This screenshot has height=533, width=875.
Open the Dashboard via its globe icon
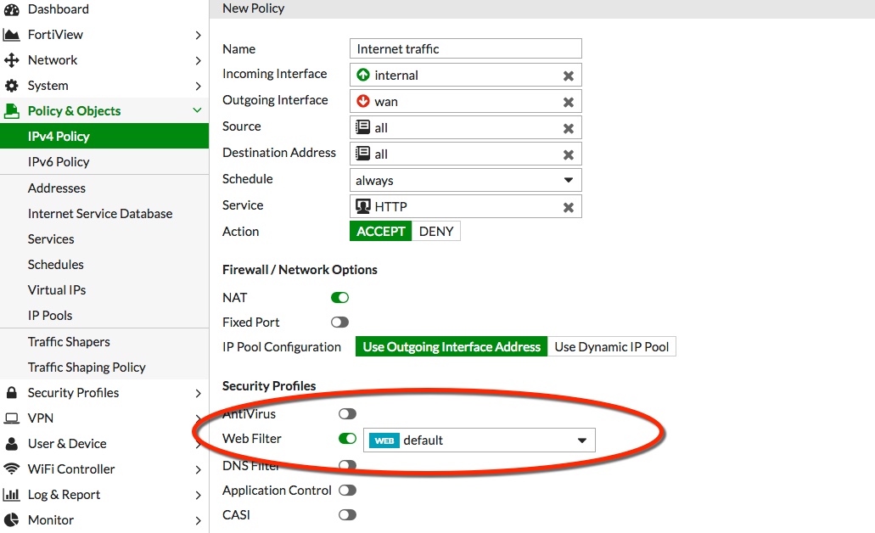pyautogui.click(x=12, y=9)
